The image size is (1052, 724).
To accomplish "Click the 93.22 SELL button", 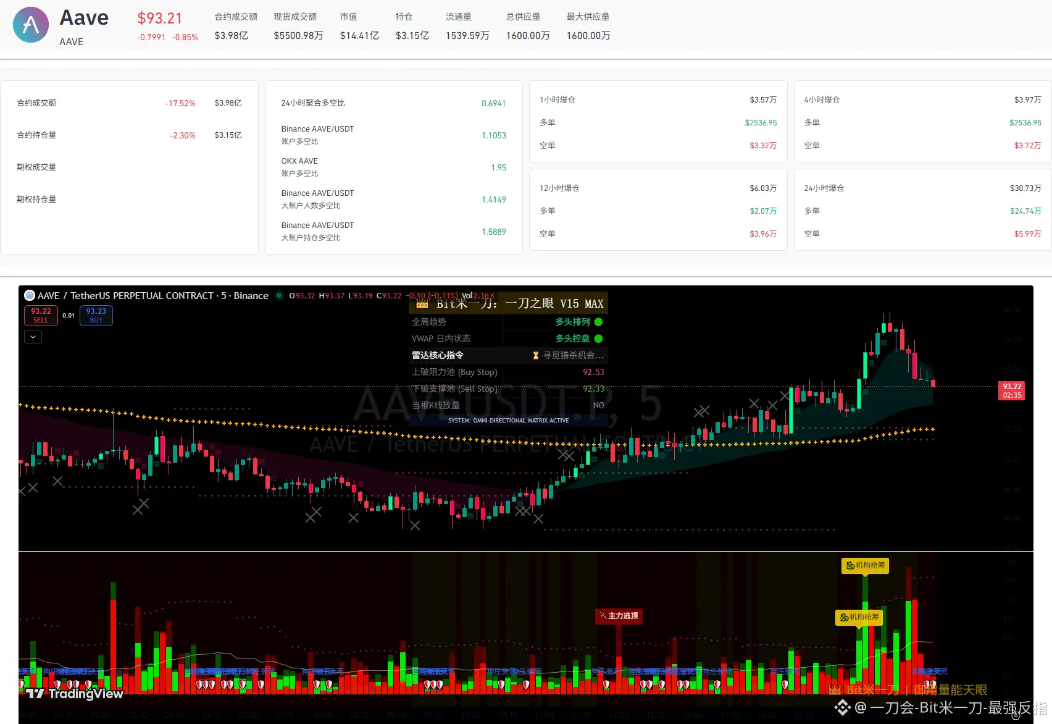I will (41, 316).
